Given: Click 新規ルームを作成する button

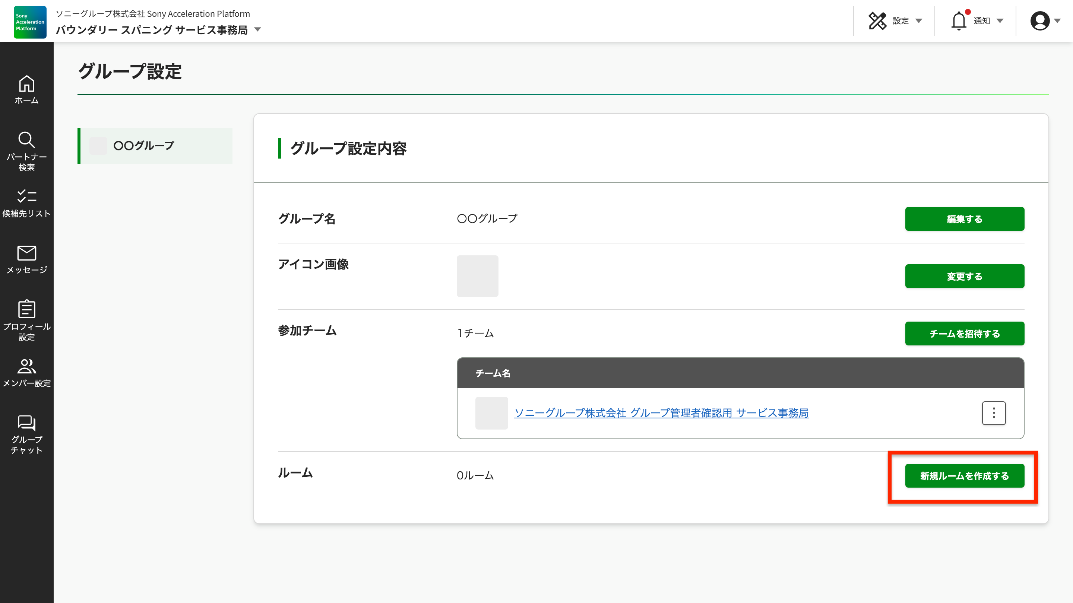Looking at the screenshot, I should point(964,476).
